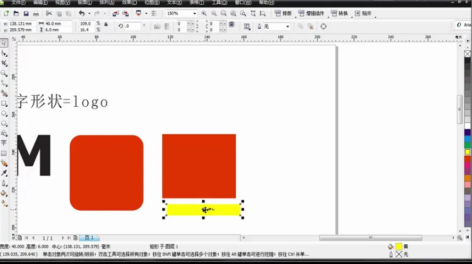
Task: Select the Shape edit tool
Action: (x=4, y=53)
